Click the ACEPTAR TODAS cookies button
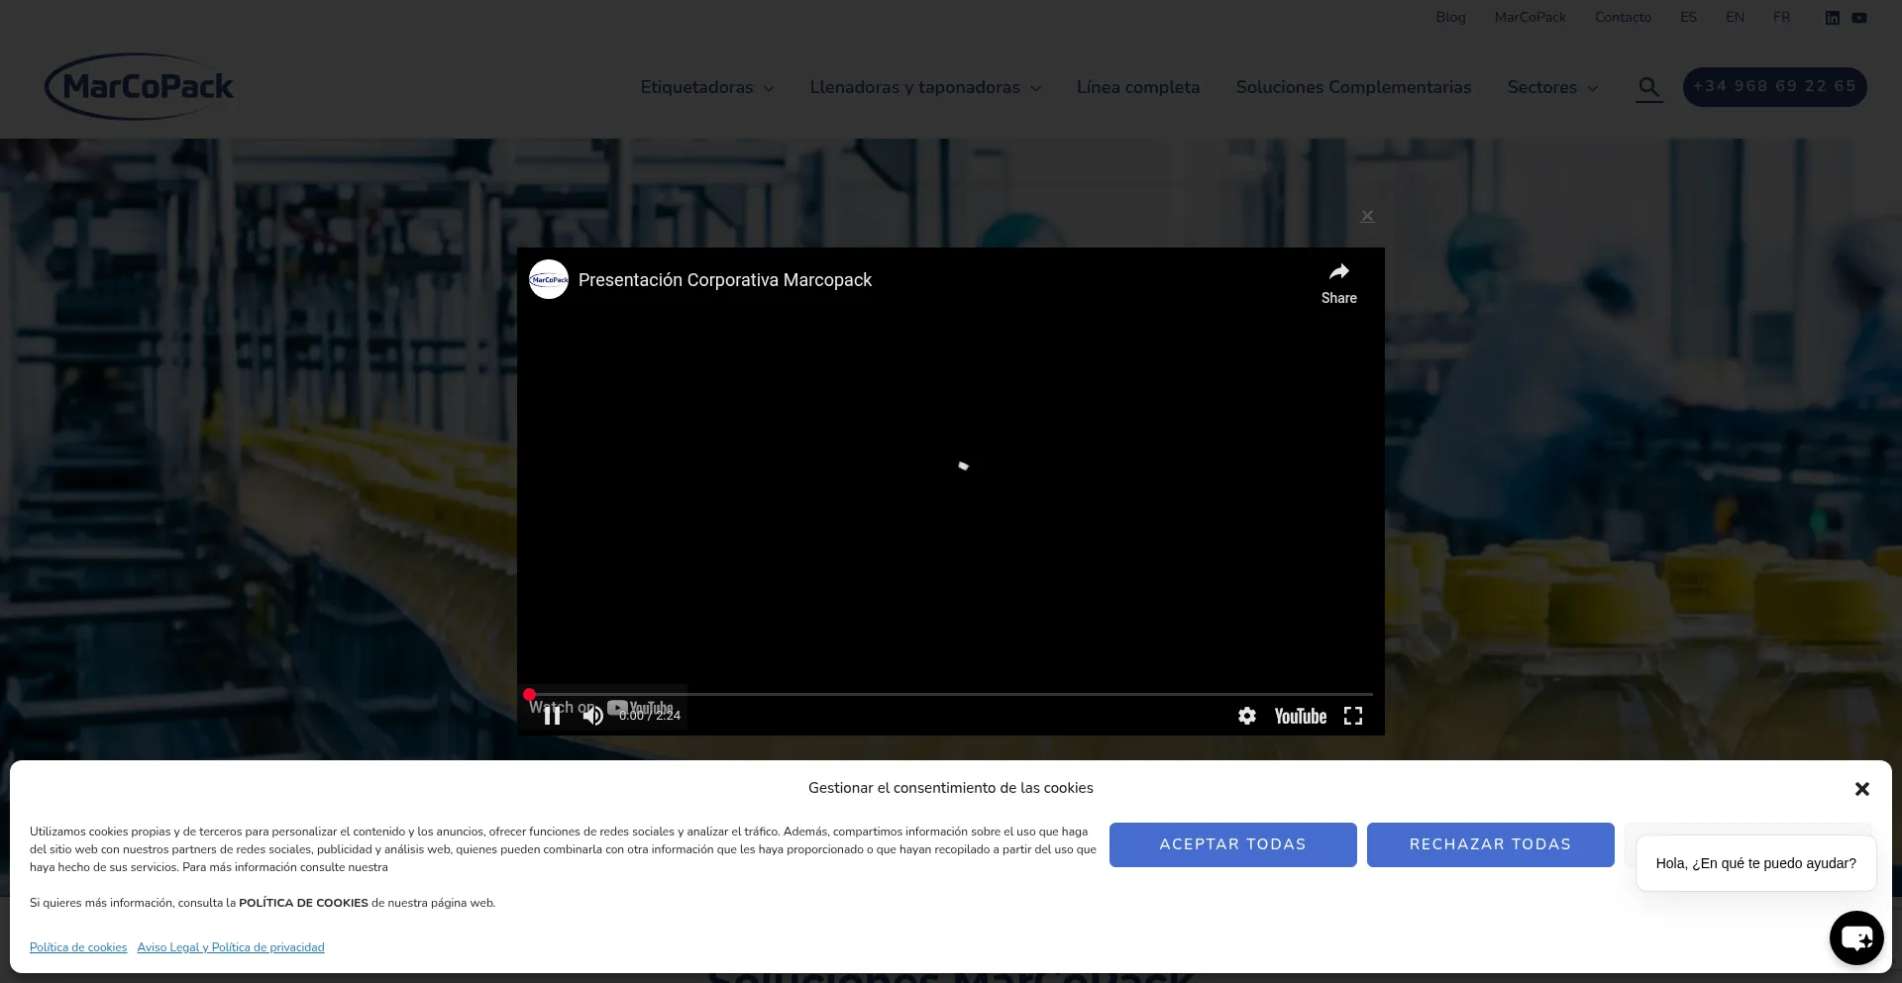The height and width of the screenshot is (983, 1902). click(x=1232, y=844)
